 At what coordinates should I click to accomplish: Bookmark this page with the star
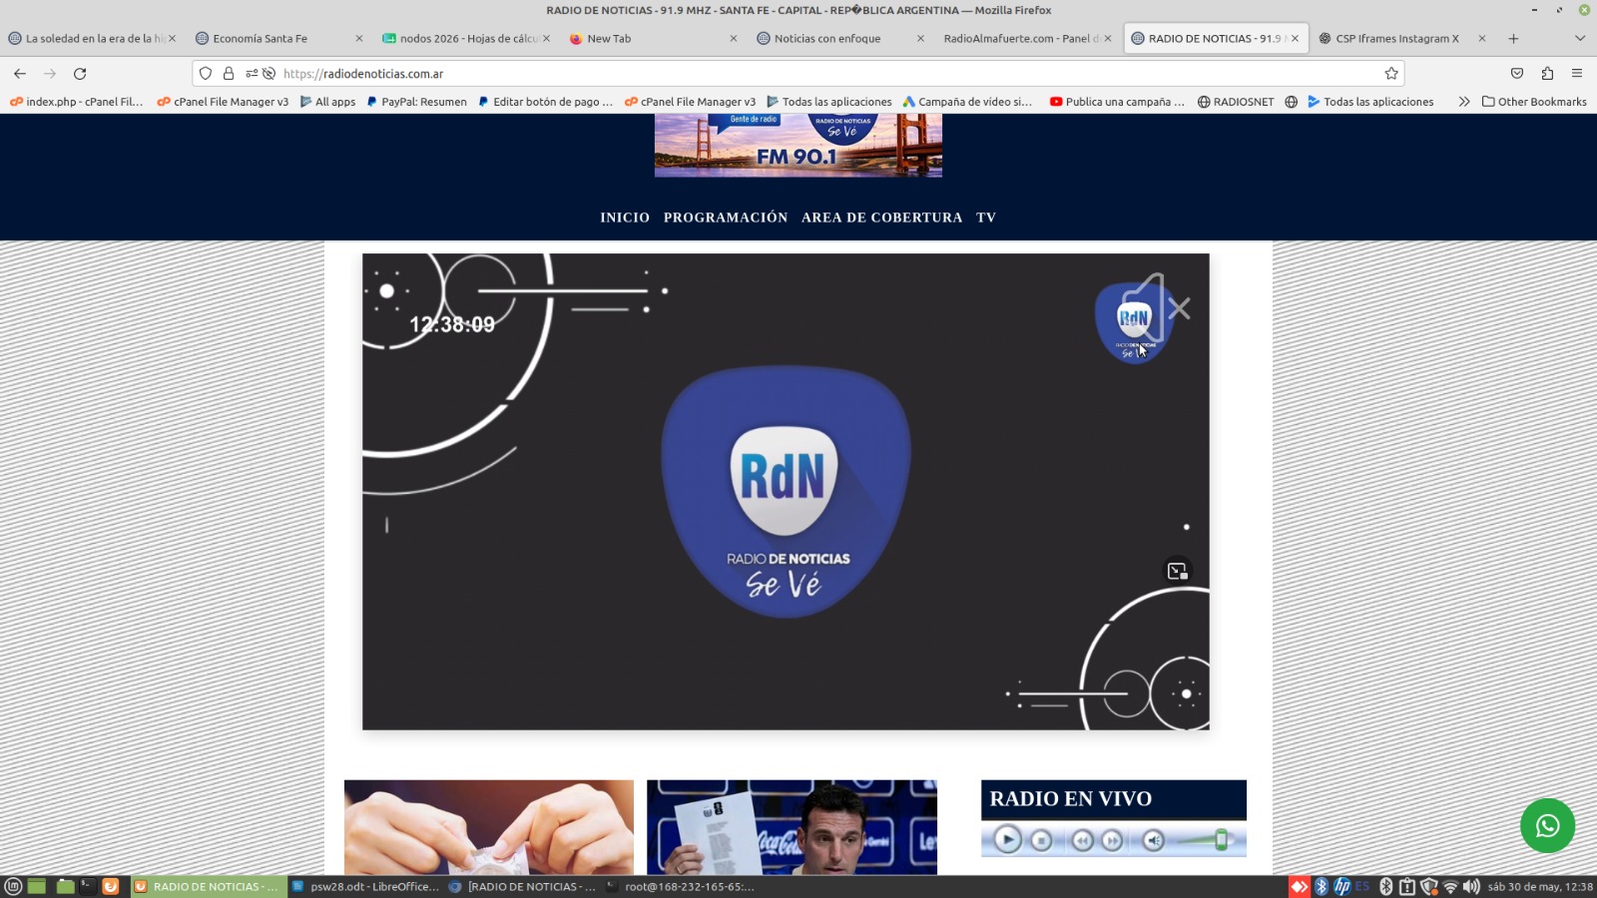coord(1391,74)
